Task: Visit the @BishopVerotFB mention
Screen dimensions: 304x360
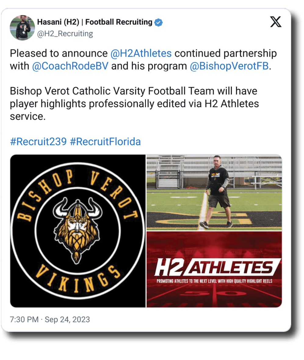Action: click(229, 66)
